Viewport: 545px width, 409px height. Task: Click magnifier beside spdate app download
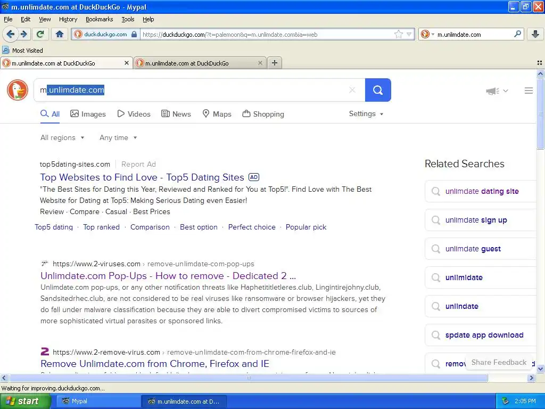435,336
